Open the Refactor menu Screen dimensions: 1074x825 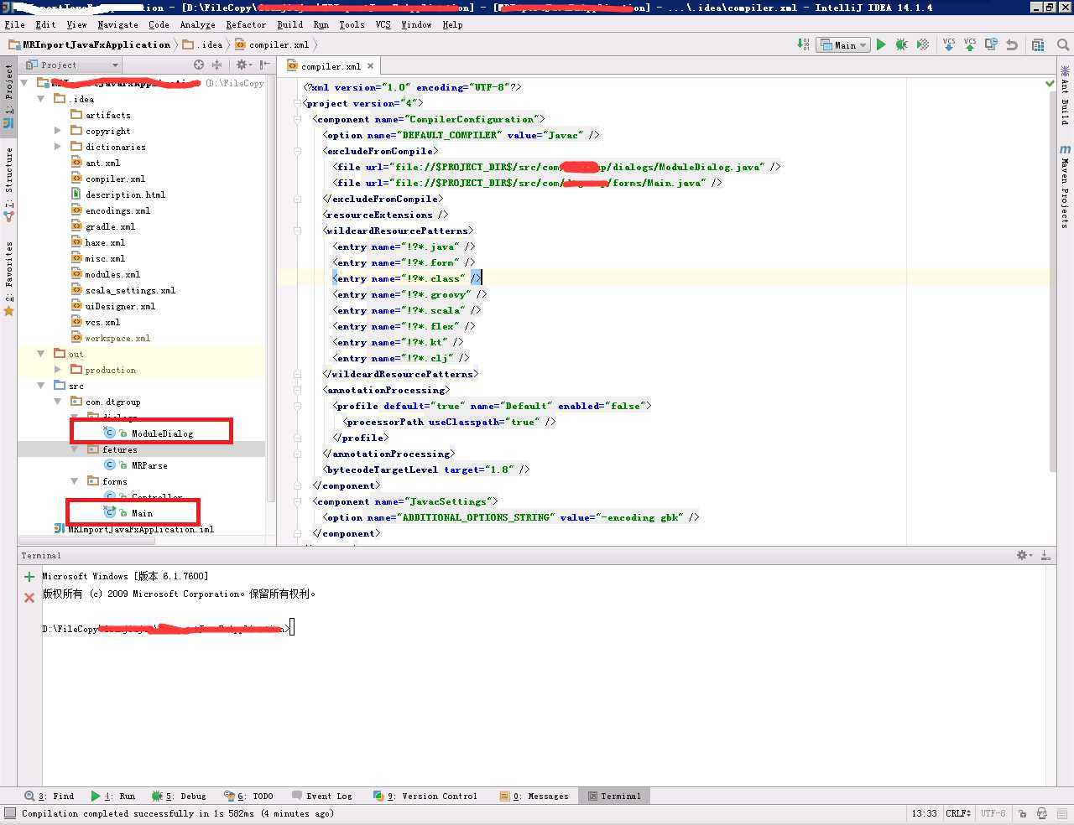coord(245,24)
